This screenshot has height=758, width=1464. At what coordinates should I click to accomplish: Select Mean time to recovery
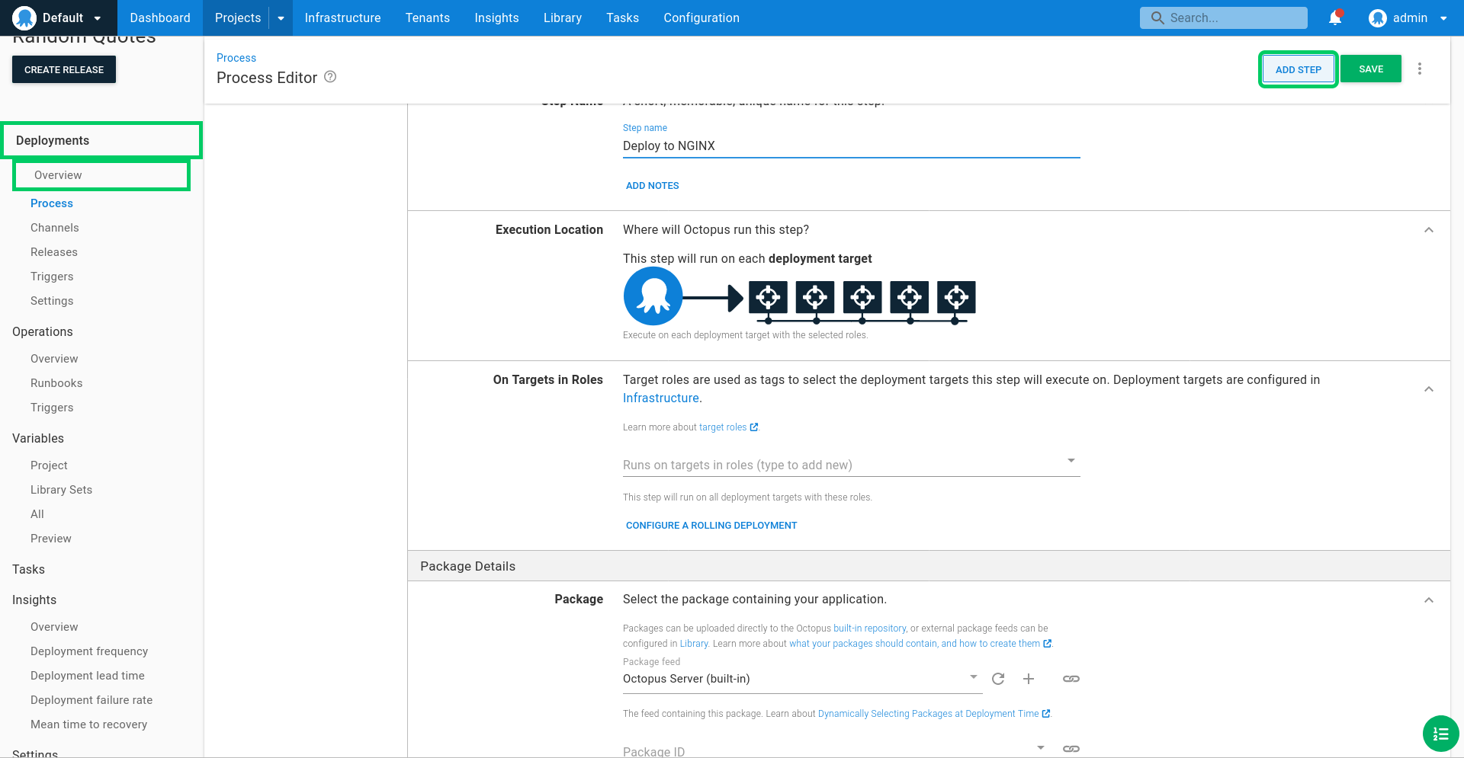point(89,724)
